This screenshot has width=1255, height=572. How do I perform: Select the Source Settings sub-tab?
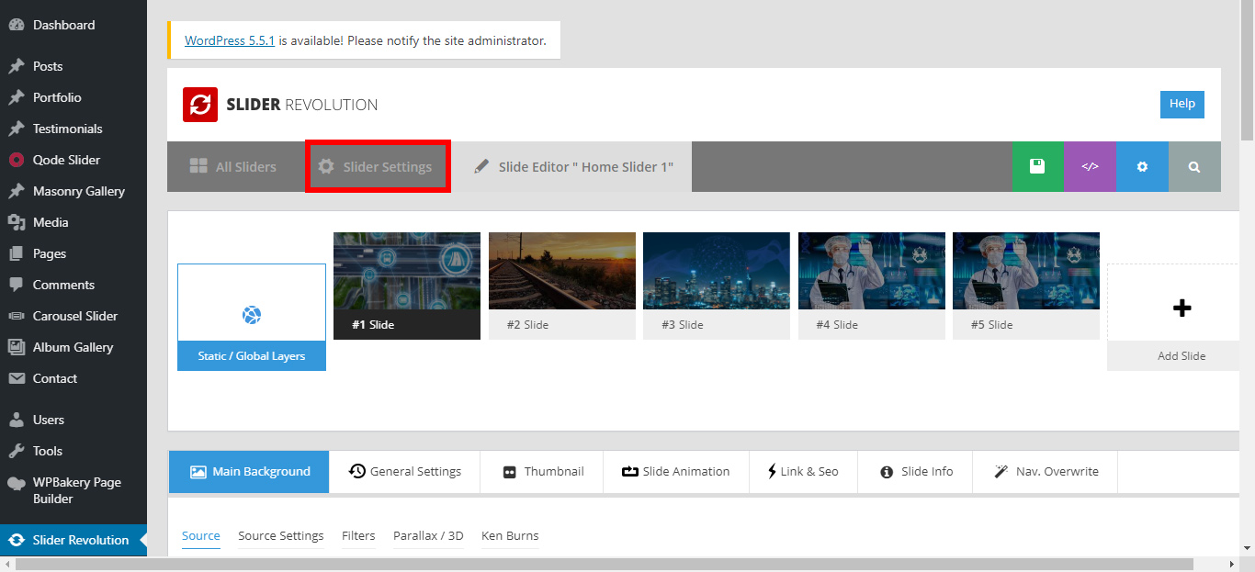281,536
